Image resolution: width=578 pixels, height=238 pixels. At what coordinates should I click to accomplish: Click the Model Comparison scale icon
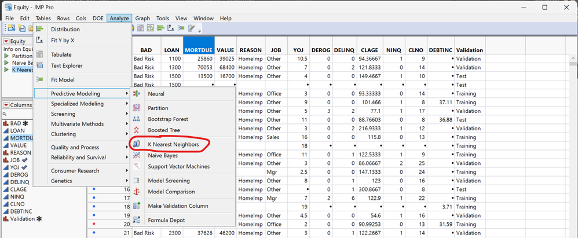click(x=137, y=192)
